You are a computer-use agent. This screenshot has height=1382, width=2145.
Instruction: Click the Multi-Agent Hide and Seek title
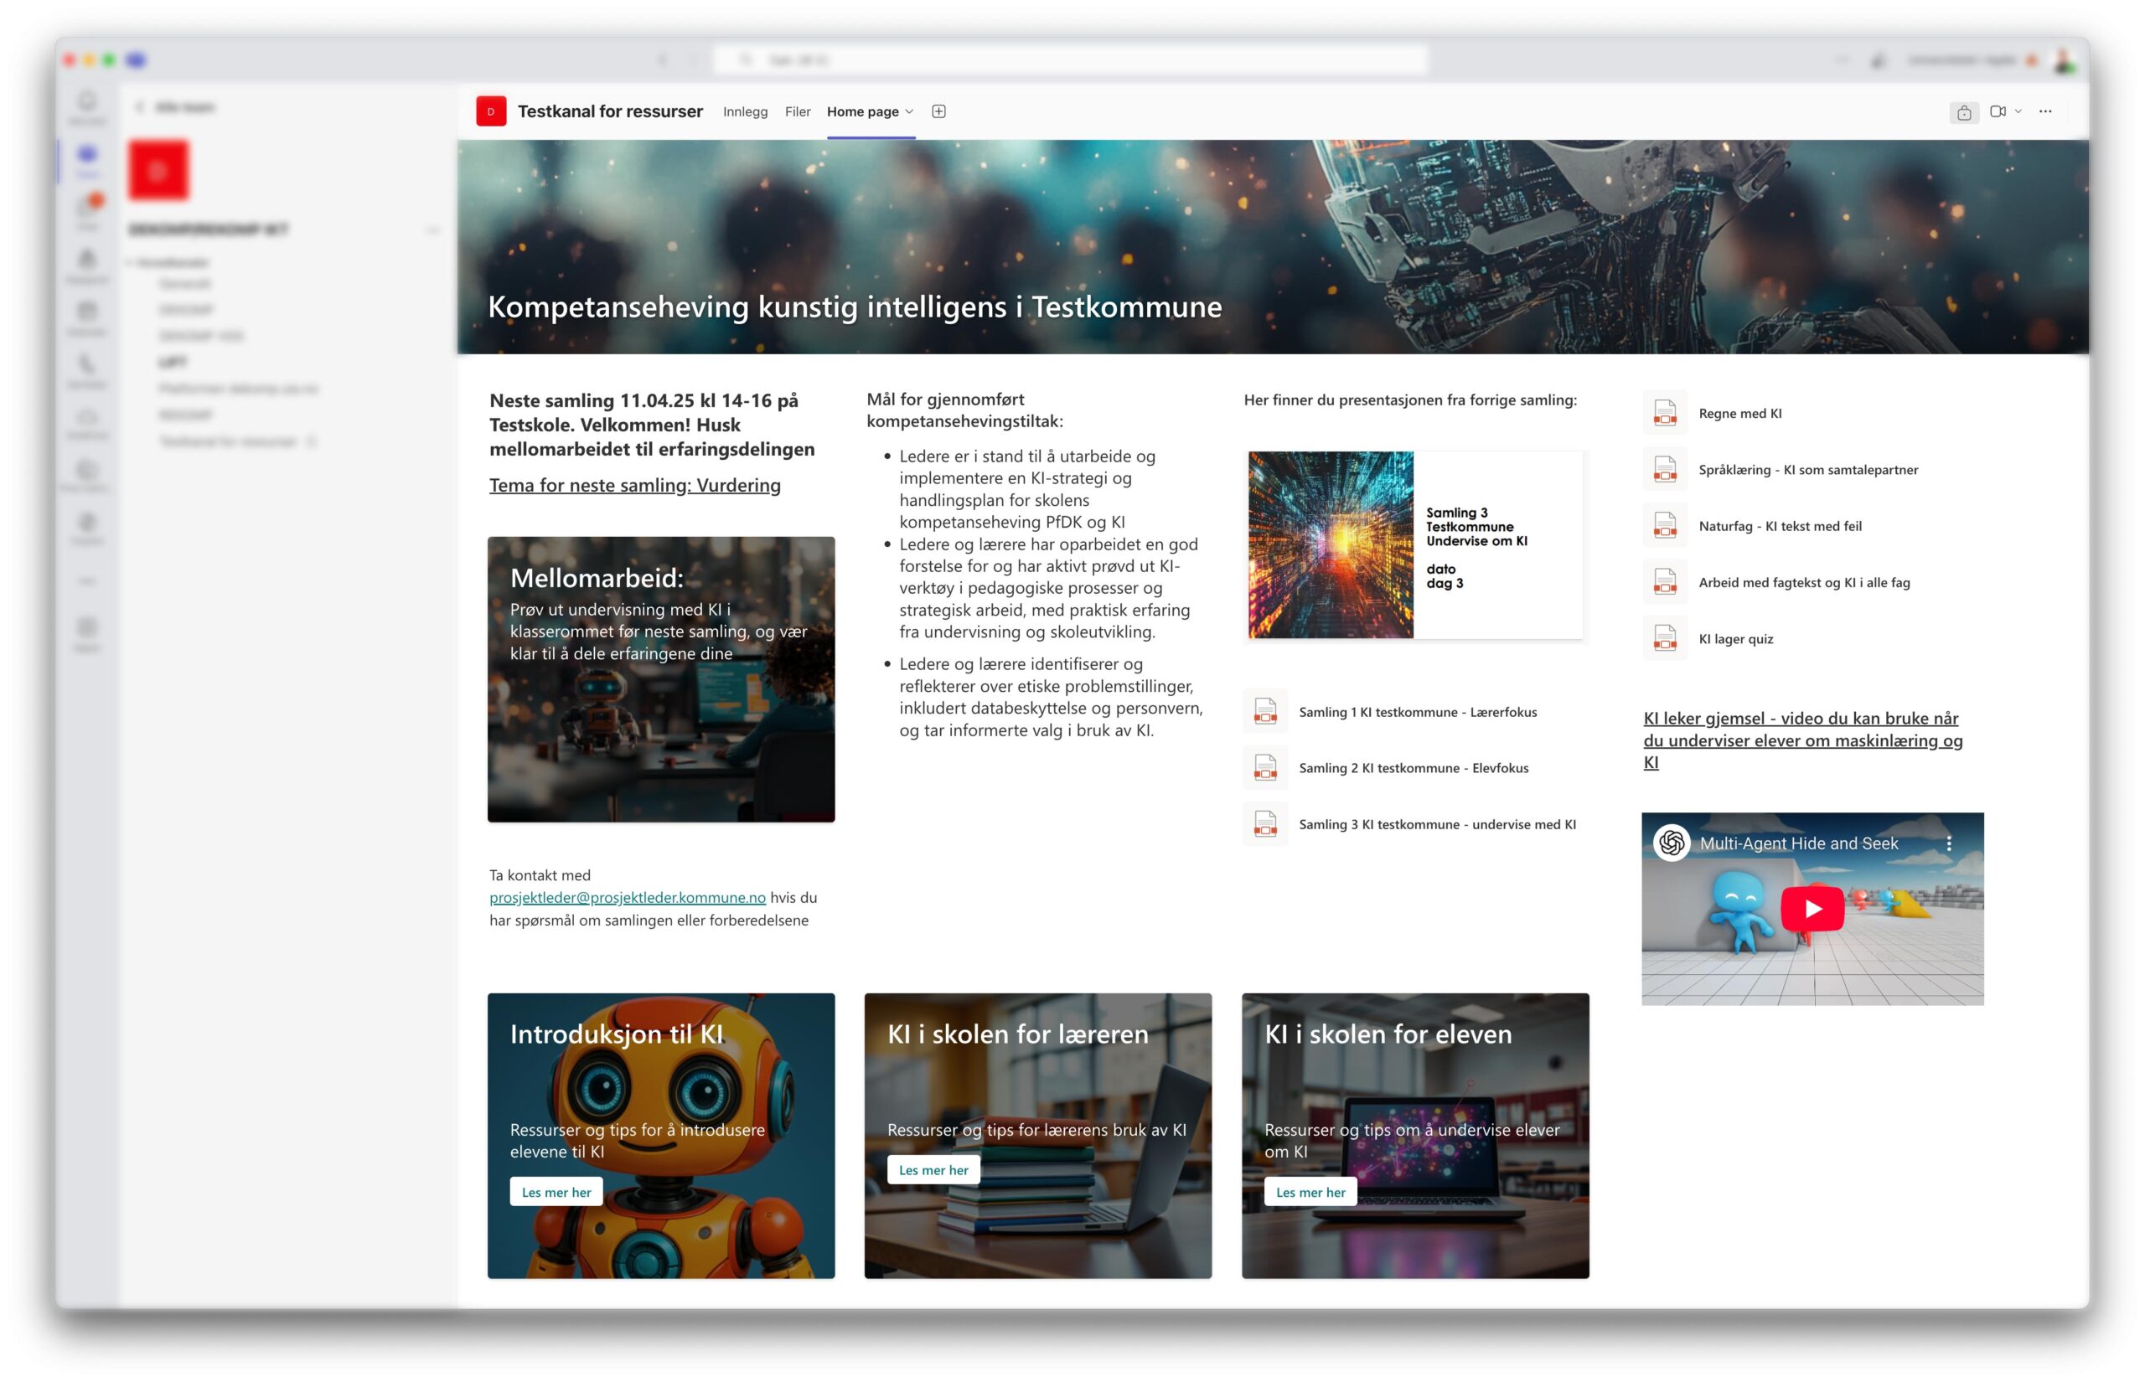tap(1799, 843)
